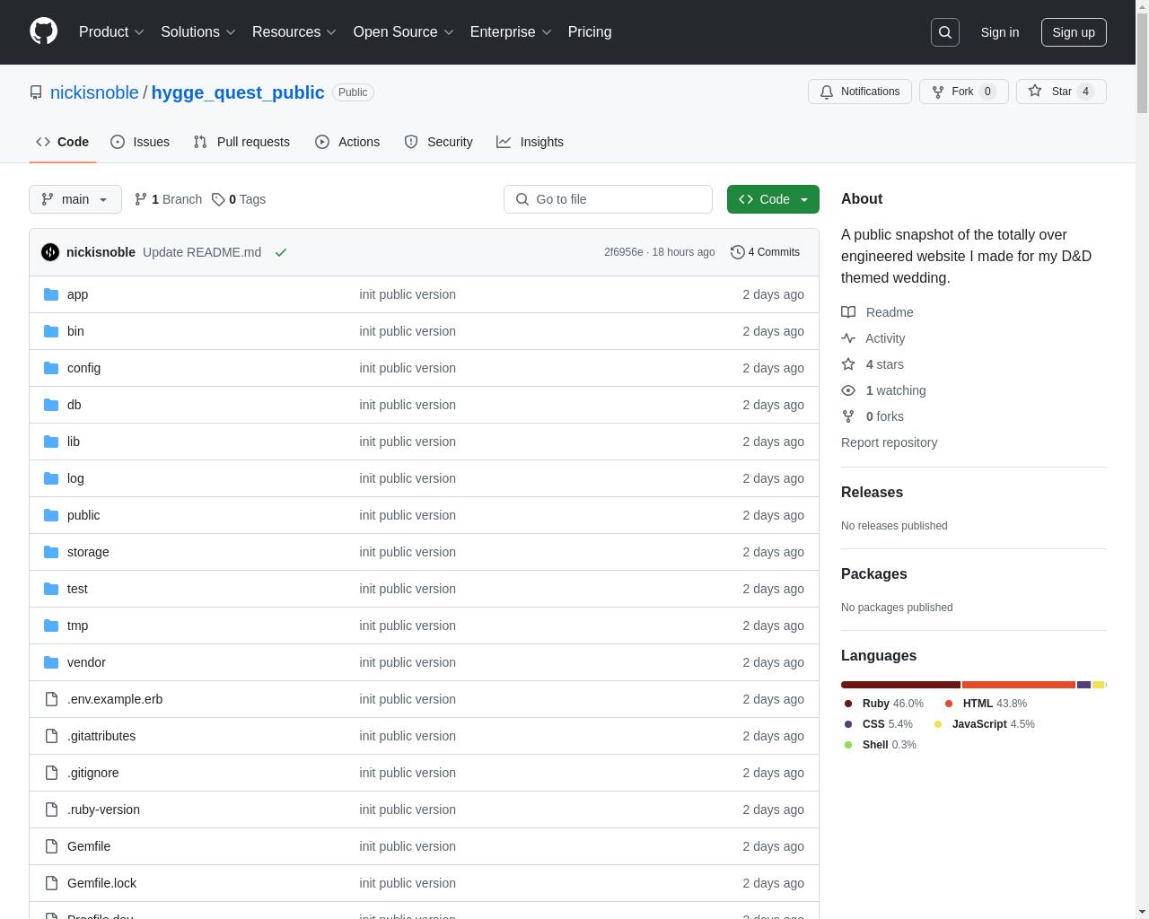Star the repository
This screenshot has height=919, width=1149.
pos(1061,92)
